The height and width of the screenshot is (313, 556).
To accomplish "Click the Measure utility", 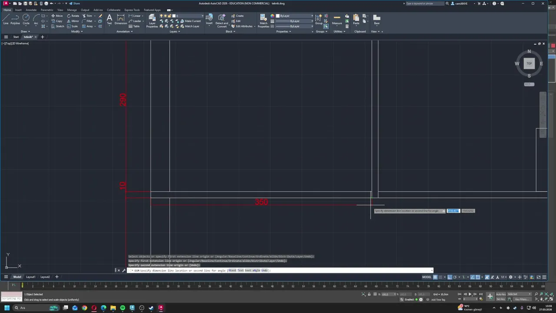I will click(337, 19).
